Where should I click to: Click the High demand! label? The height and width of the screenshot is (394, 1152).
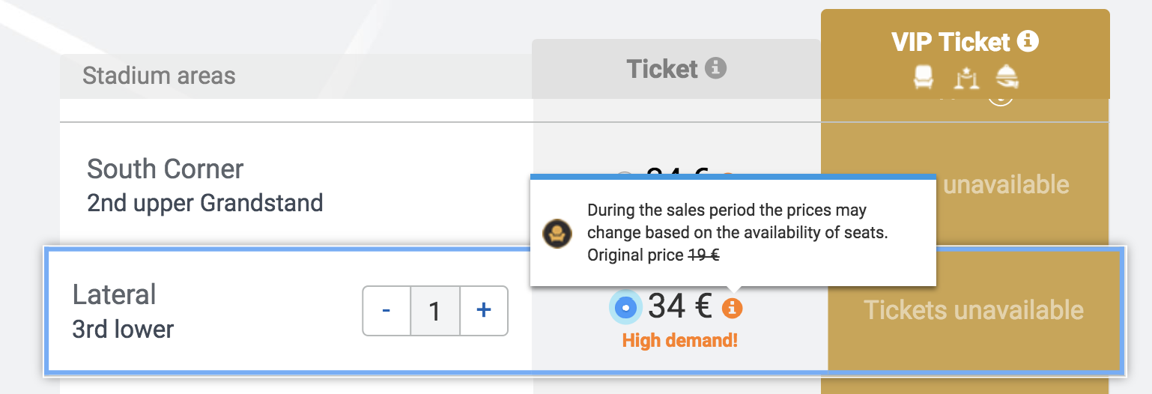pos(680,341)
